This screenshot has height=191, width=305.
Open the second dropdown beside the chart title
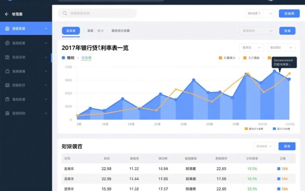281,48
